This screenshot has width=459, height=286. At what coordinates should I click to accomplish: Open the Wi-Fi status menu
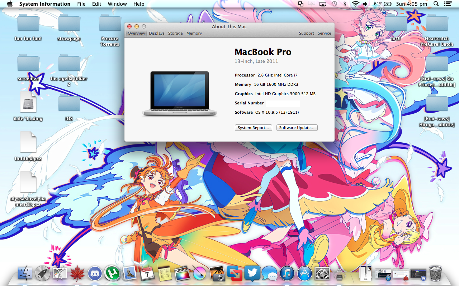pyautogui.click(x=355, y=4)
